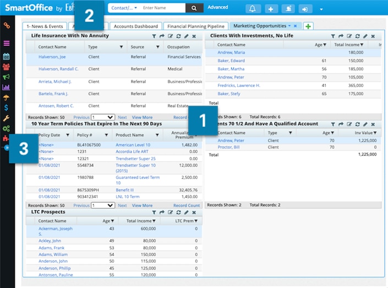Add a new dashboard tab with green plus

click(308, 26)
